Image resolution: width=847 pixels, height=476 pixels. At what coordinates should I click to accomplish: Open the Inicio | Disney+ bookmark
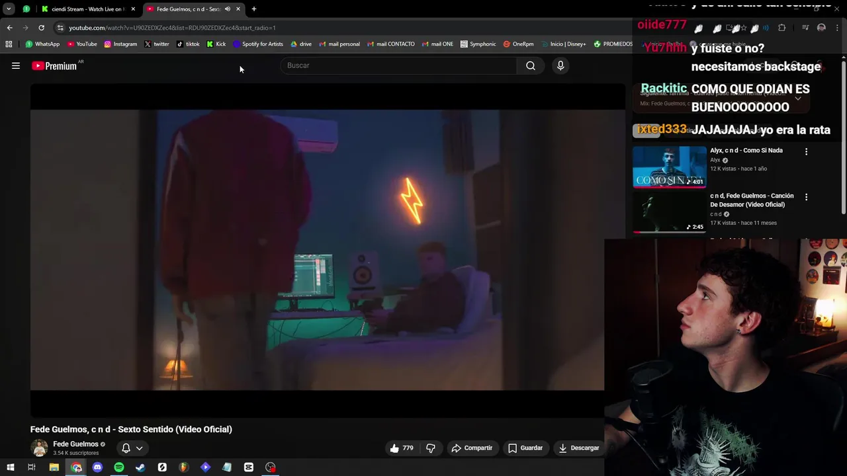(x=563, y=44)
